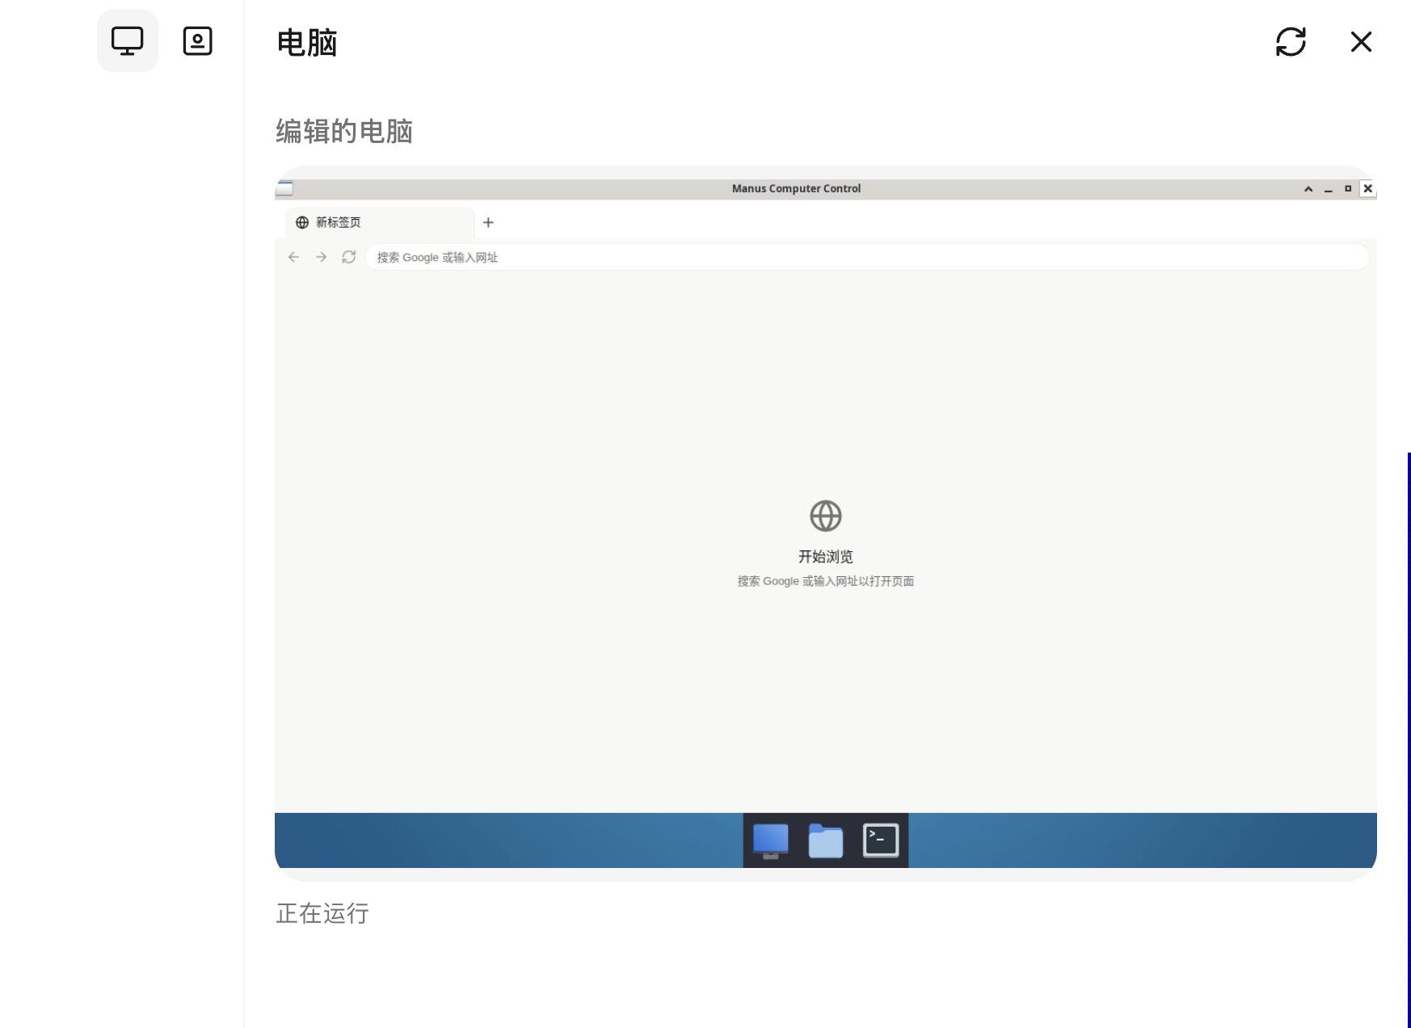Switch to the profile card view icon
The height and width of the screenshot is (1028, 1411).
(x=197, y=41)
